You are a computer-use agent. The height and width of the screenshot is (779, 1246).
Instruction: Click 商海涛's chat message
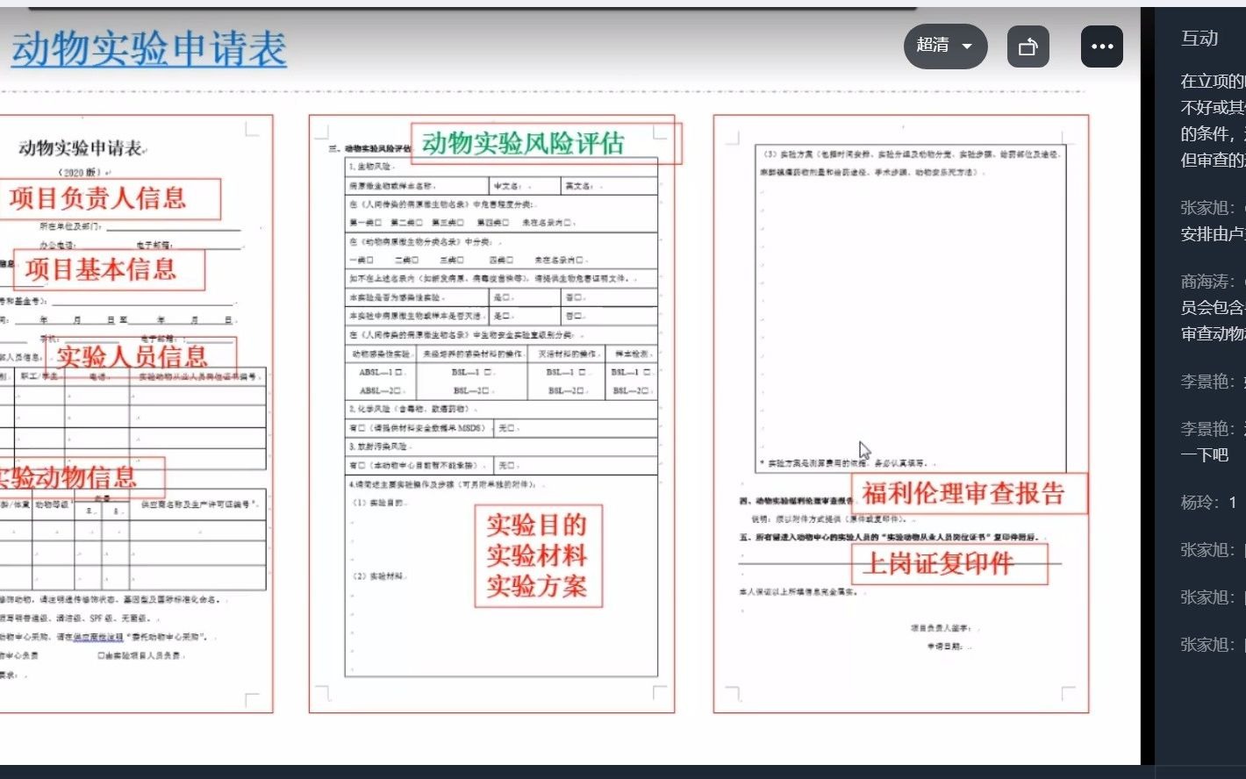pyautogui.click(x=1213, y=308)
